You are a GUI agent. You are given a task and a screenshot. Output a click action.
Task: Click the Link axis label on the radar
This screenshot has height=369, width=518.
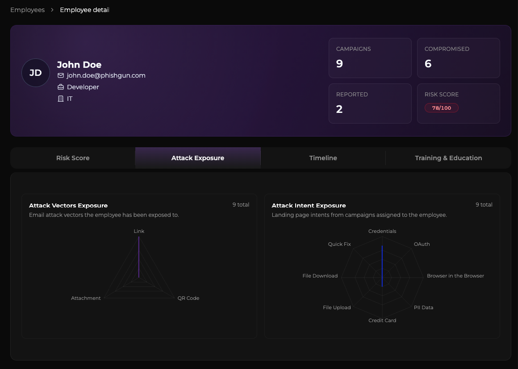139,231
